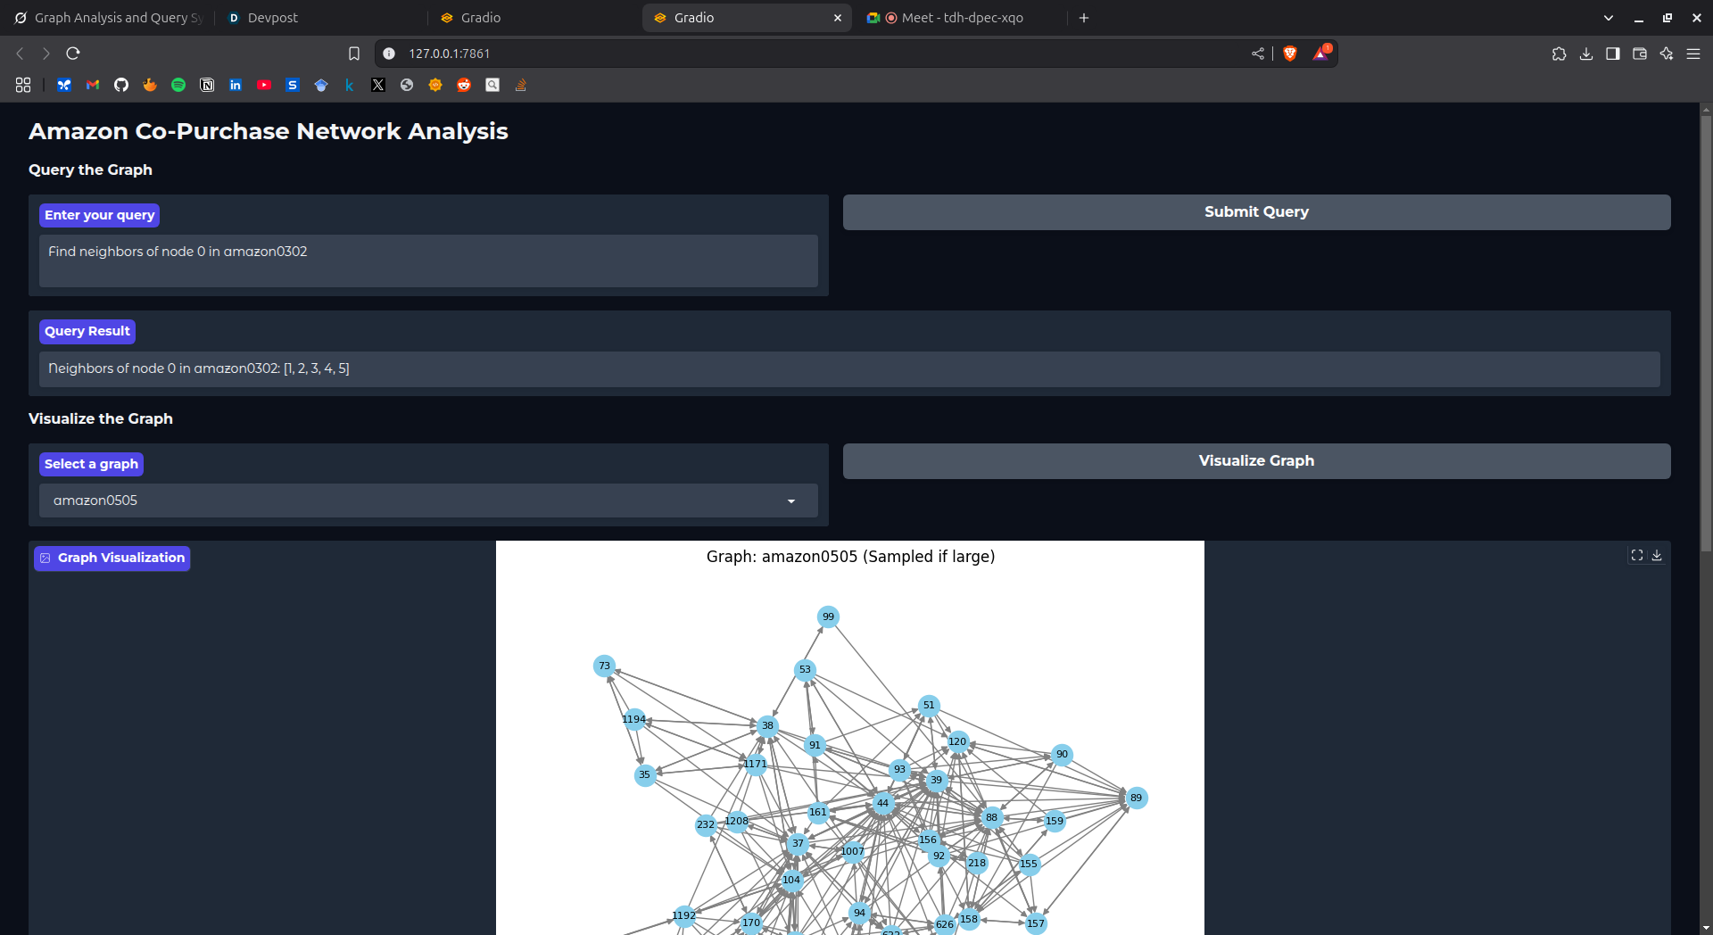Switch to the Meet tab
This screenshot has height=935, width=1713.
point(960,18)
